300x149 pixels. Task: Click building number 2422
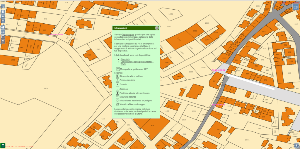pos(179,76)
